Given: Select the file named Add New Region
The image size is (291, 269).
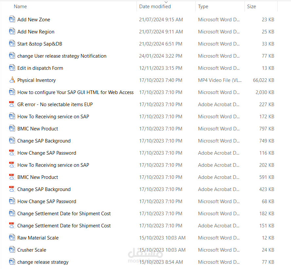Looking at the screenshot, I should click(x=36, y=31).
